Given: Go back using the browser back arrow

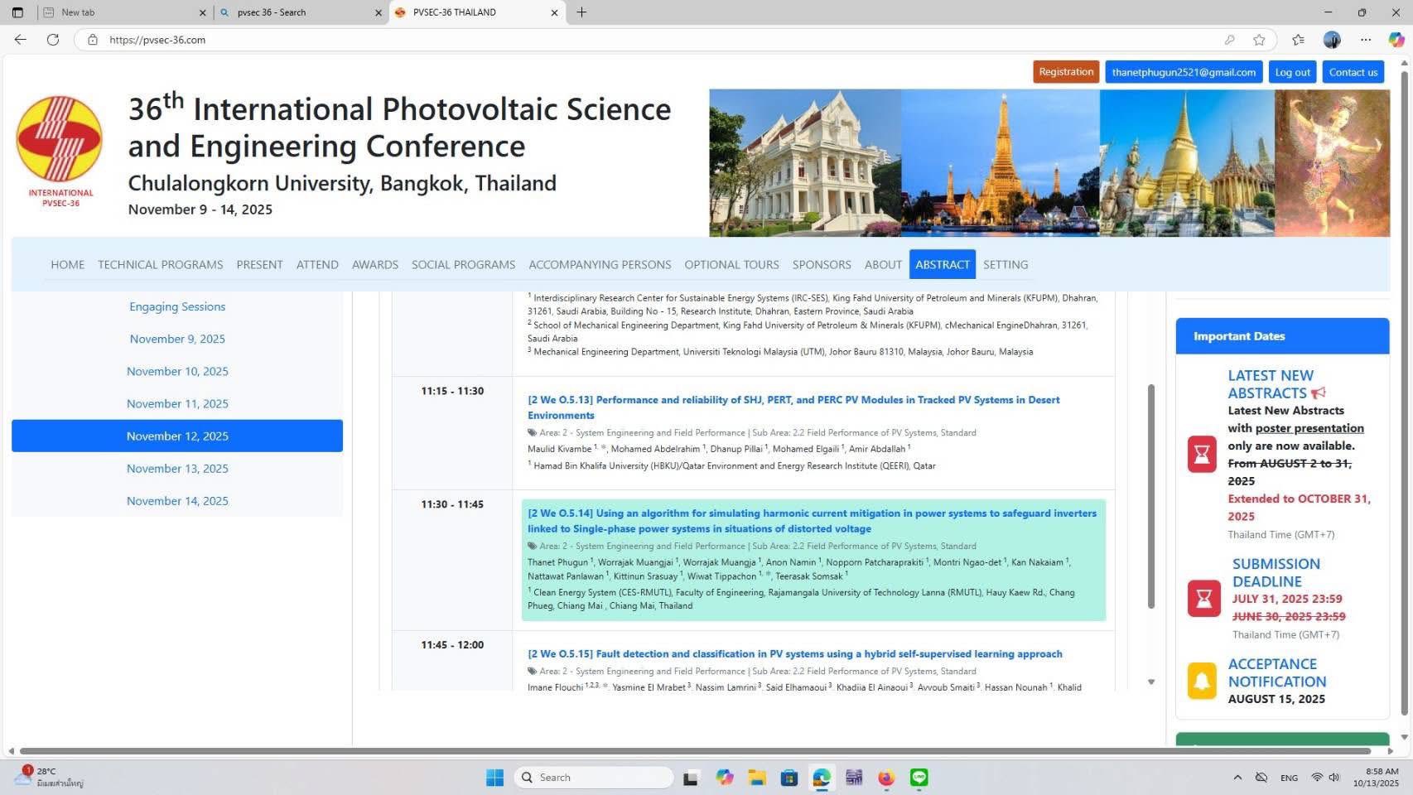Looking at the screenshot, I should 21,40.
